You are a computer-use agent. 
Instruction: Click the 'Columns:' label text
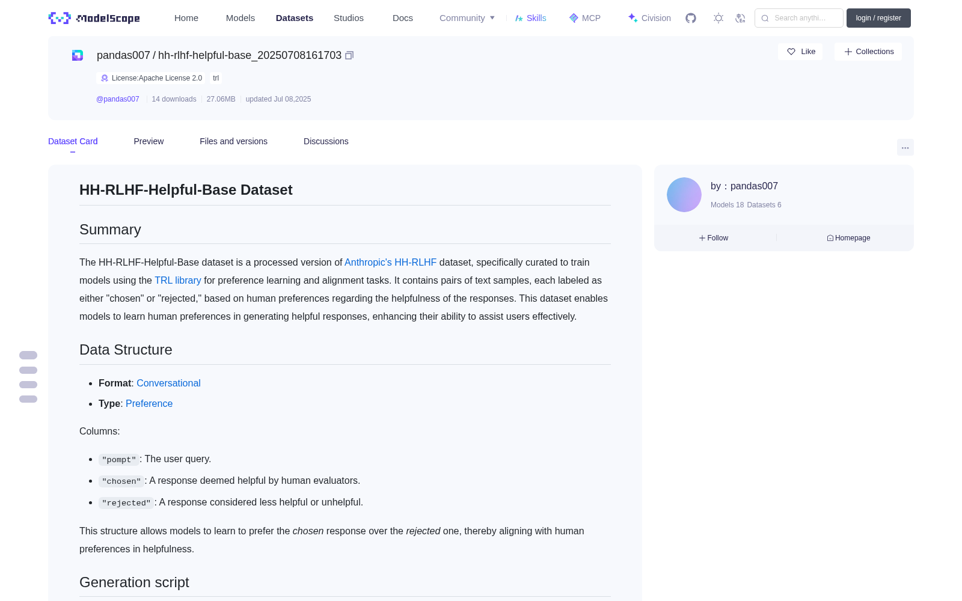pos(100,432)
